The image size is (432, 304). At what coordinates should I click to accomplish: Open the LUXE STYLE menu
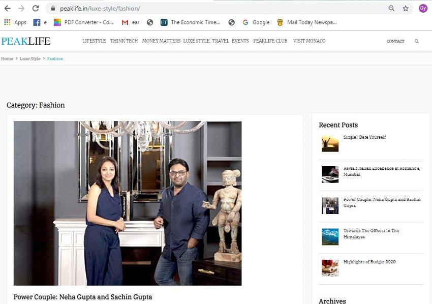[196, 41]
